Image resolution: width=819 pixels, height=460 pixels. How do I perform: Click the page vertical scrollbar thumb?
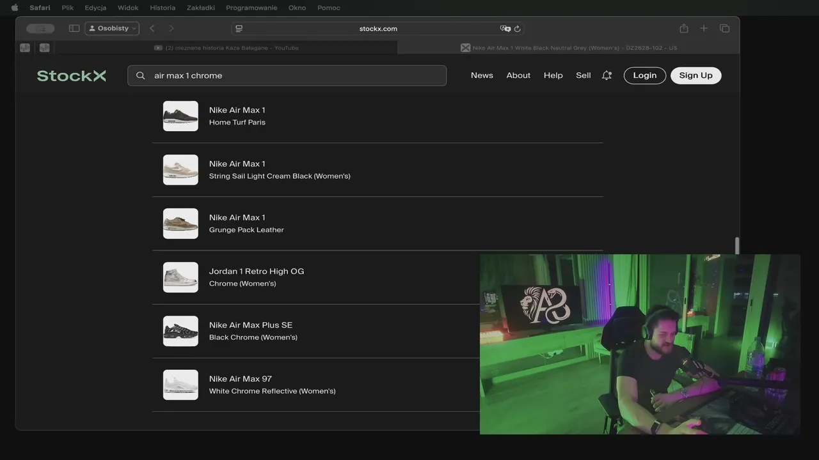coord(737,246)
